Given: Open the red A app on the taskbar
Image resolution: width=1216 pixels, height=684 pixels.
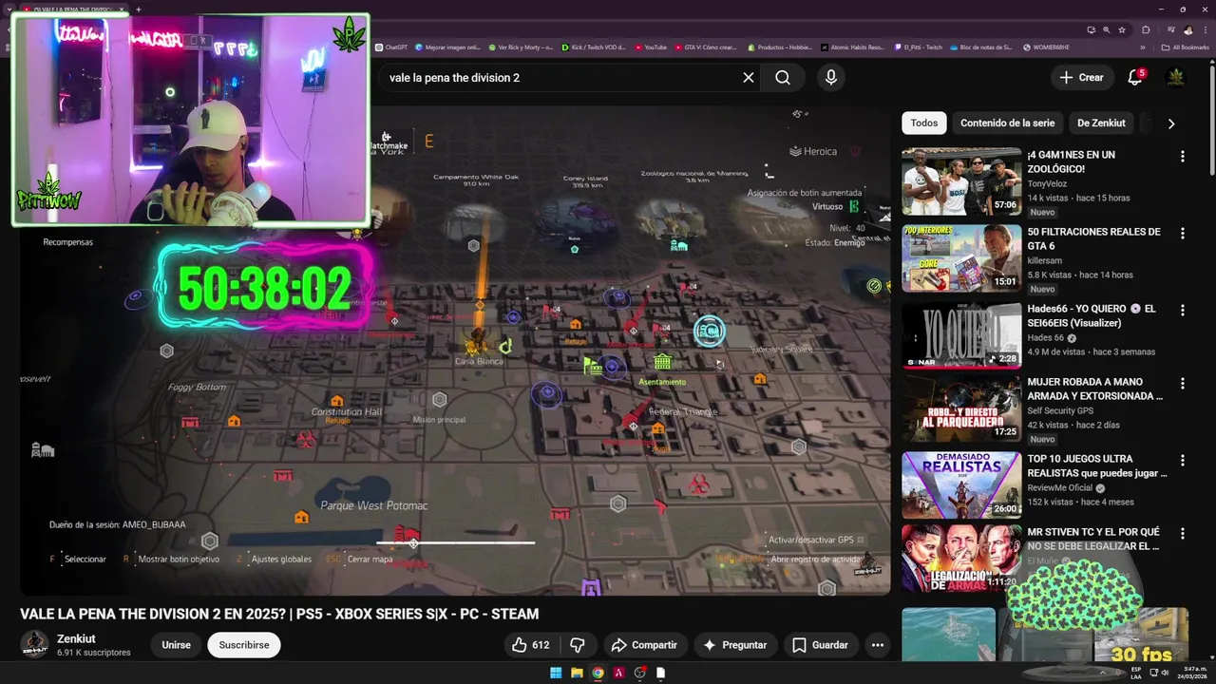Looking at the screenshot, I should tap(618, 673).
